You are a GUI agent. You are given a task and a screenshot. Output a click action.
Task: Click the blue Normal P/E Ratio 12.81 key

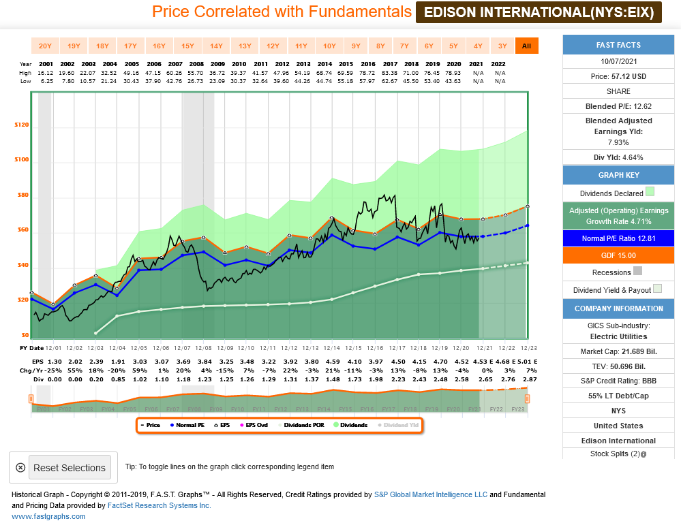[618, 238]
